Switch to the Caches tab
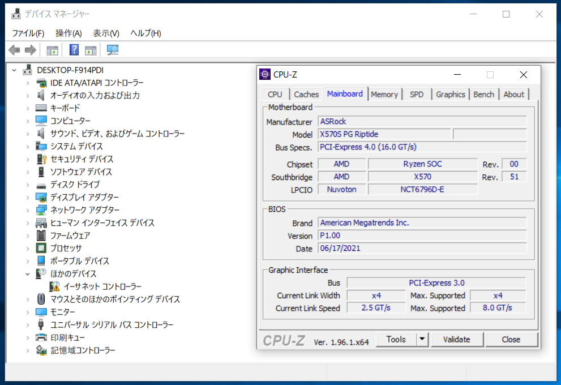Screen dimensions: 561x385 point(306,95)
